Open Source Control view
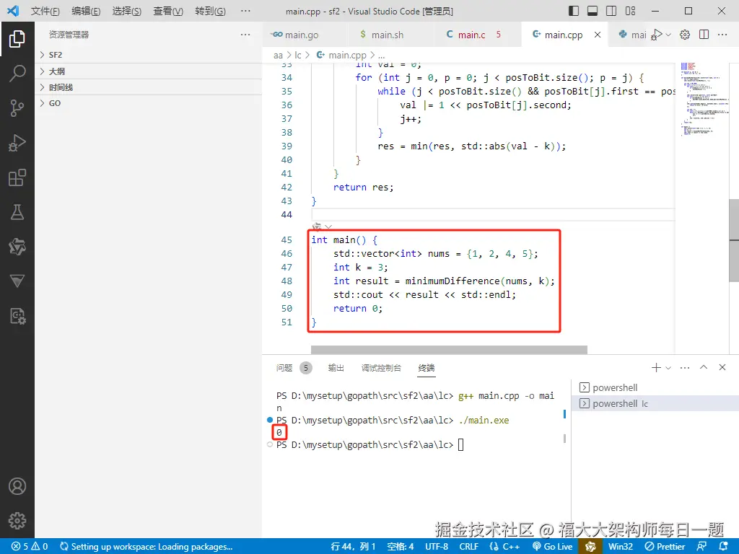The image size is (739, 554). tap(17, 108)
